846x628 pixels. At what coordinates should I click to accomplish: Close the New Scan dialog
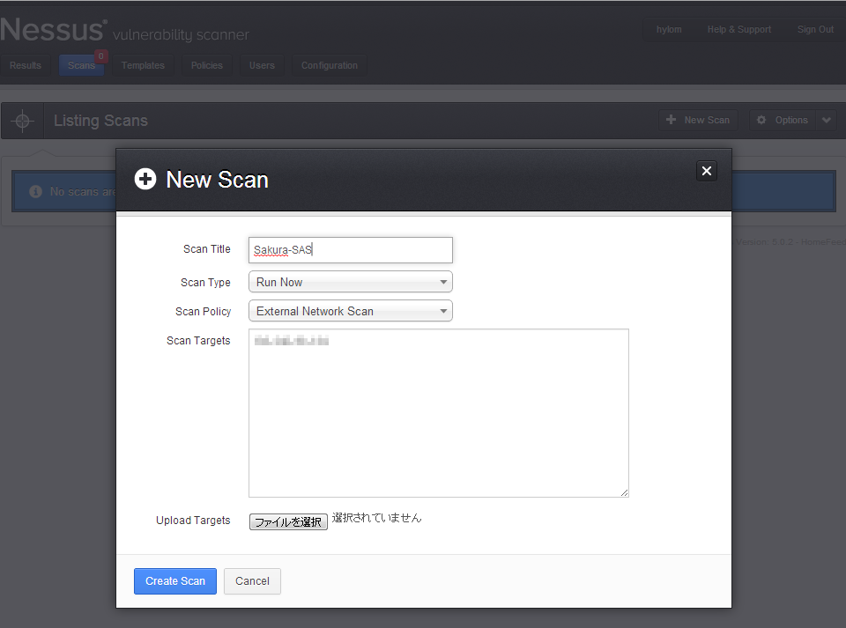click(x=706, y=171)
